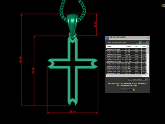Select the Yellow Gold AVE:14KY row
The image size is (165, 124).
click(x=126, y=69)
